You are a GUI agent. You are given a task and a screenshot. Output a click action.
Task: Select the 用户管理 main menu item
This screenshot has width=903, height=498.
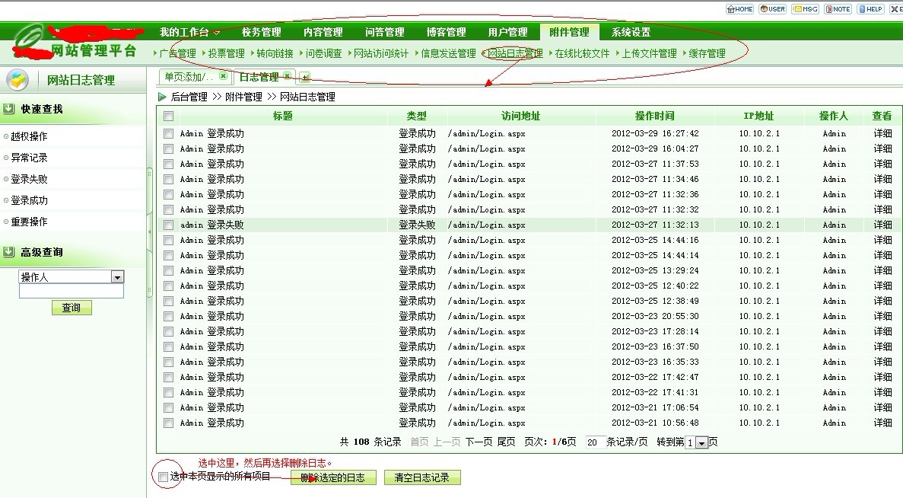(x=507, y=32)
